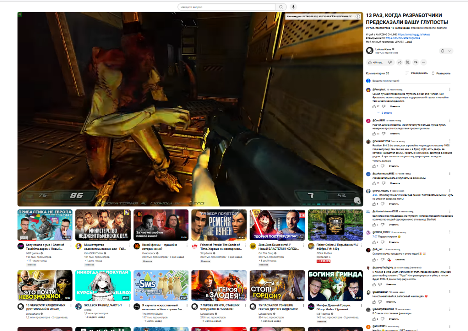Share the video via arrow icon

[399, 62]
